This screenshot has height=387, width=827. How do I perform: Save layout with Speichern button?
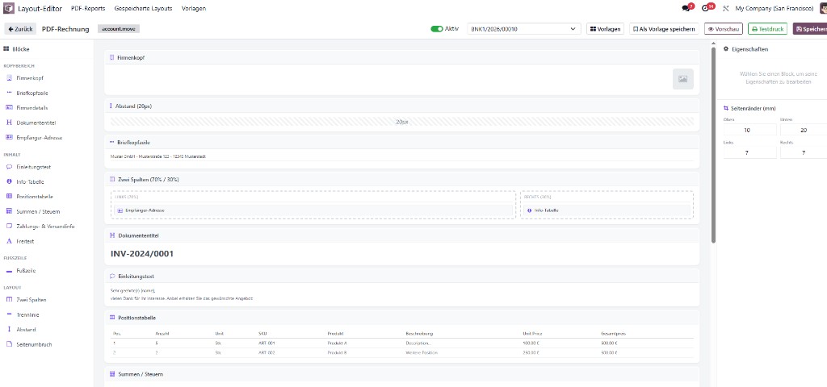click(810, 29)
